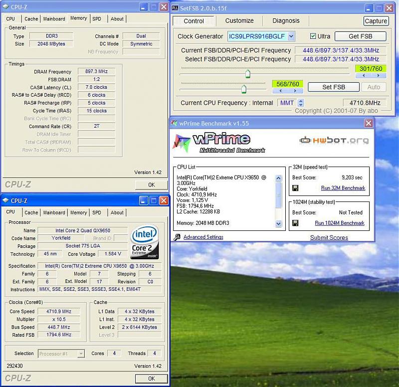Click OK in the bottom CPU-Z CPU window
The width and height of the screenshot is (399, 387).
coord(152,379)
